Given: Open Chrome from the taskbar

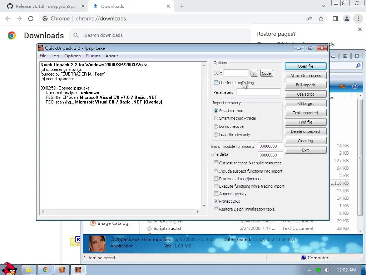Looking at the screenshot, I should pyautogui.click(x=45, y=270).
